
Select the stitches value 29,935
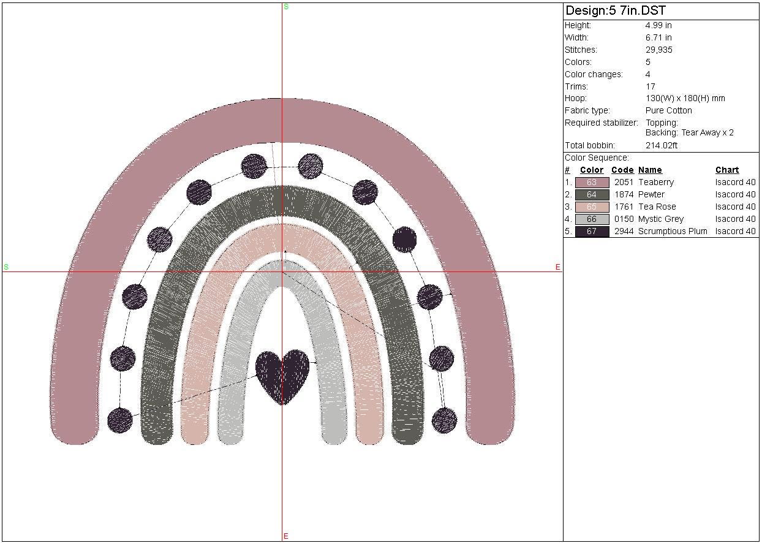click(658, 50)
